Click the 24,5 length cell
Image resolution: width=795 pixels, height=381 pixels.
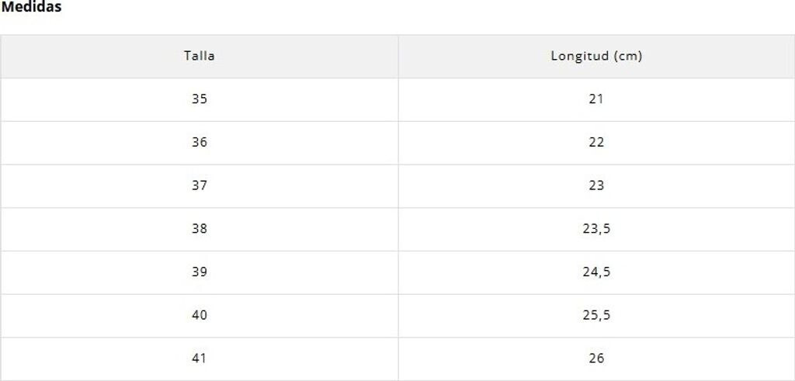tap(596, 272)
